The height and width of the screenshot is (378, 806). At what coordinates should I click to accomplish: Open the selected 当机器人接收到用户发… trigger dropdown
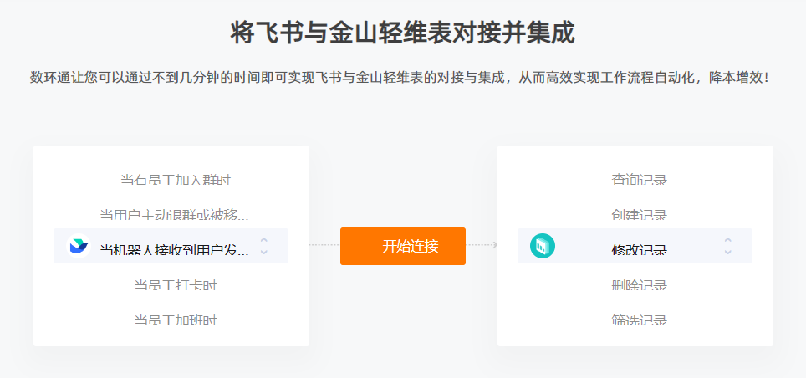pyautogui.click(x=171, y=246)
